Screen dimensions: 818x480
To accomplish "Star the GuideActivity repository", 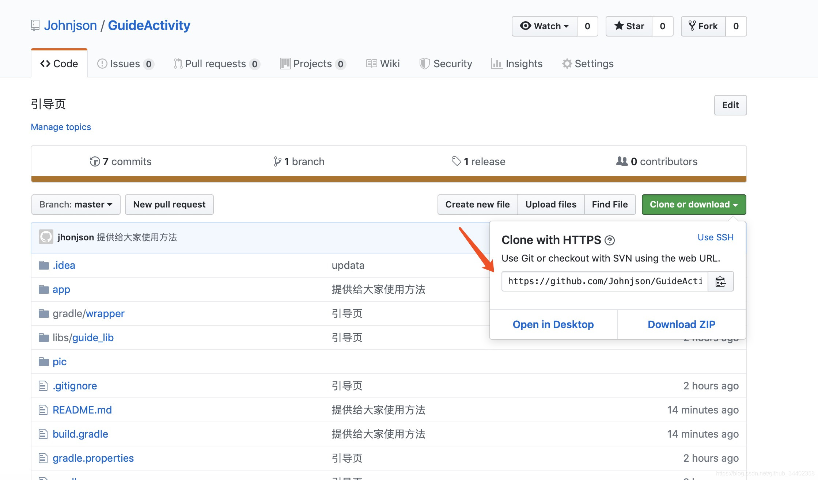I will click(x=629, y=26).
